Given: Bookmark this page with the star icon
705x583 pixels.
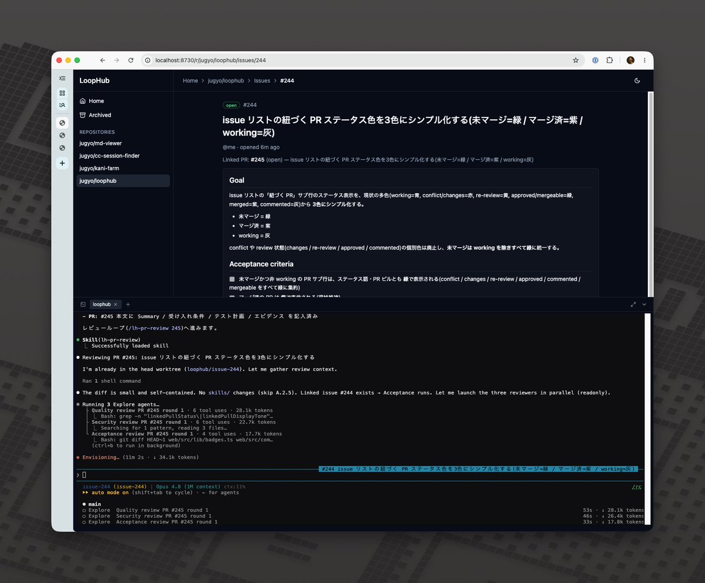Looking at the screenshot, I should click(576, 60).
